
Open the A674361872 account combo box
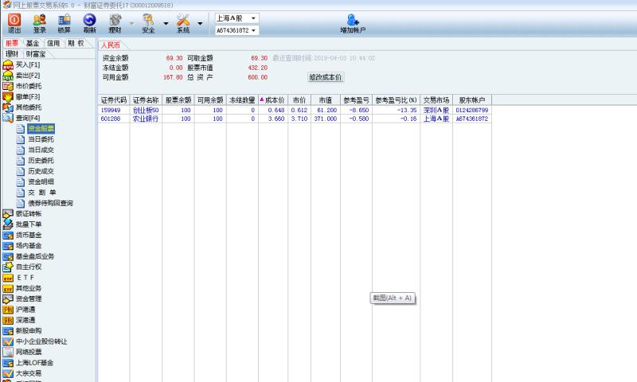click(x=236, y=30)
